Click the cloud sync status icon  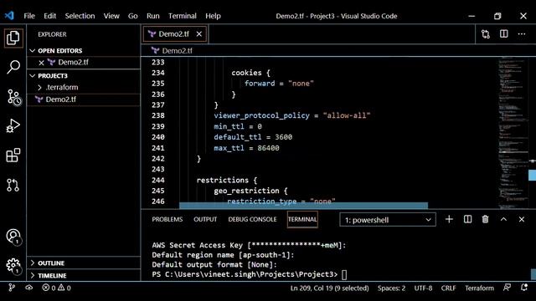(x=29, y=288)
